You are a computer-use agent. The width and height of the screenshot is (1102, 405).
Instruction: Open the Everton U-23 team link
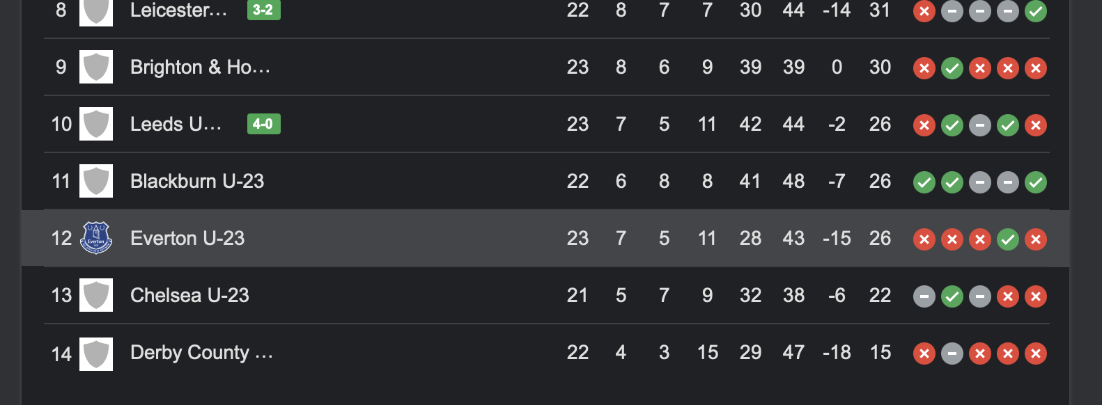(187, 238)
